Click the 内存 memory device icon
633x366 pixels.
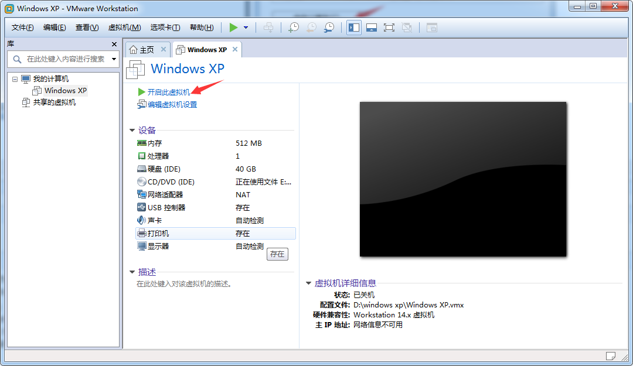[x=141, y=143]
